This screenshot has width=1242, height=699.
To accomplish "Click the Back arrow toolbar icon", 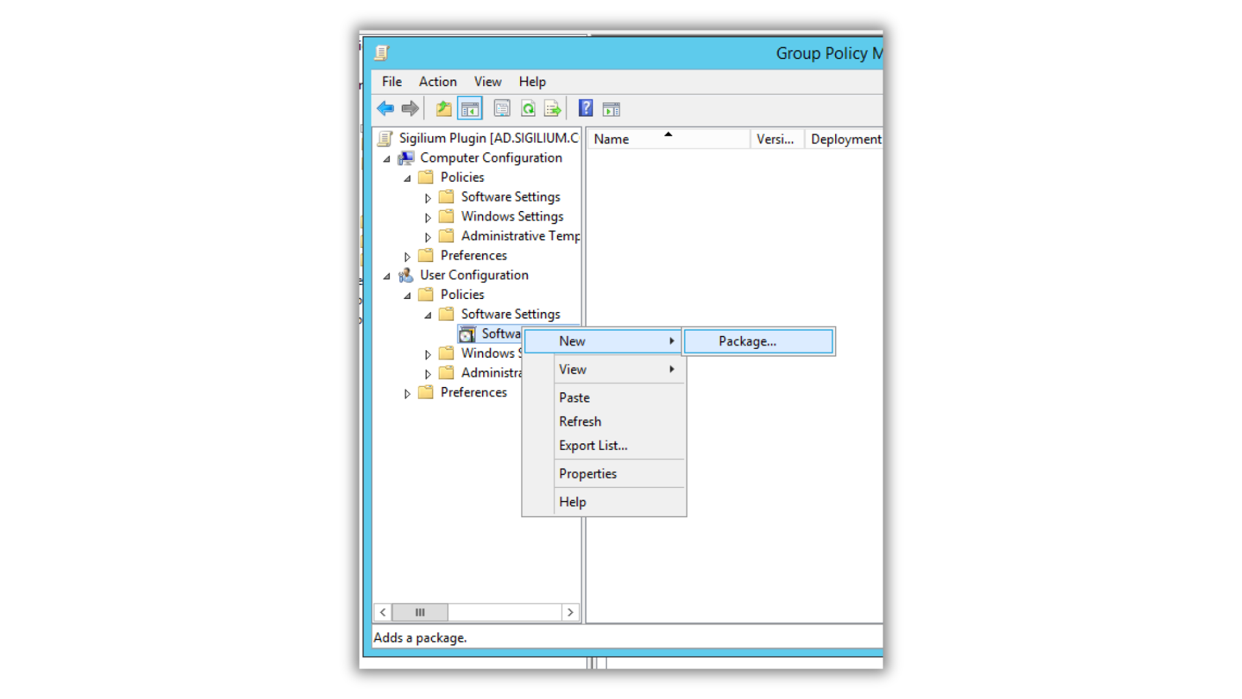I will [386, 109].
